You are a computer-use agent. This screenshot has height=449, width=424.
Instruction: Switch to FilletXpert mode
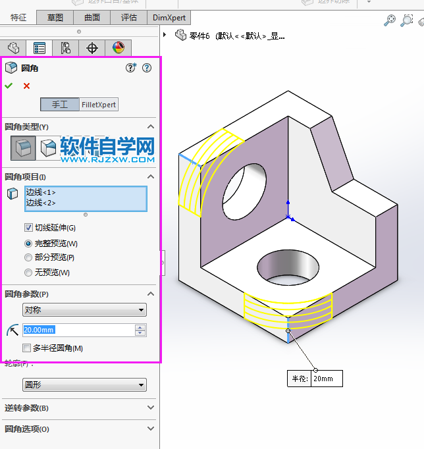click(x=99, y=105)
